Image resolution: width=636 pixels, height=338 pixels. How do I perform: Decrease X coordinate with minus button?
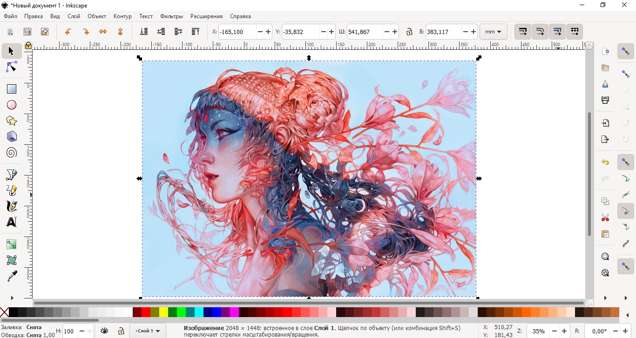[260, 32]
